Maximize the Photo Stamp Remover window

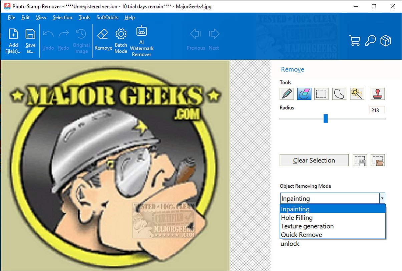pos(374,6)
